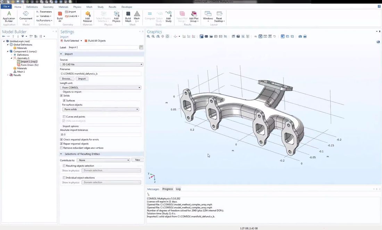Click the Build All icon in the Geometry group
Screen dimensions: 382x230
[x=60, y=16]
